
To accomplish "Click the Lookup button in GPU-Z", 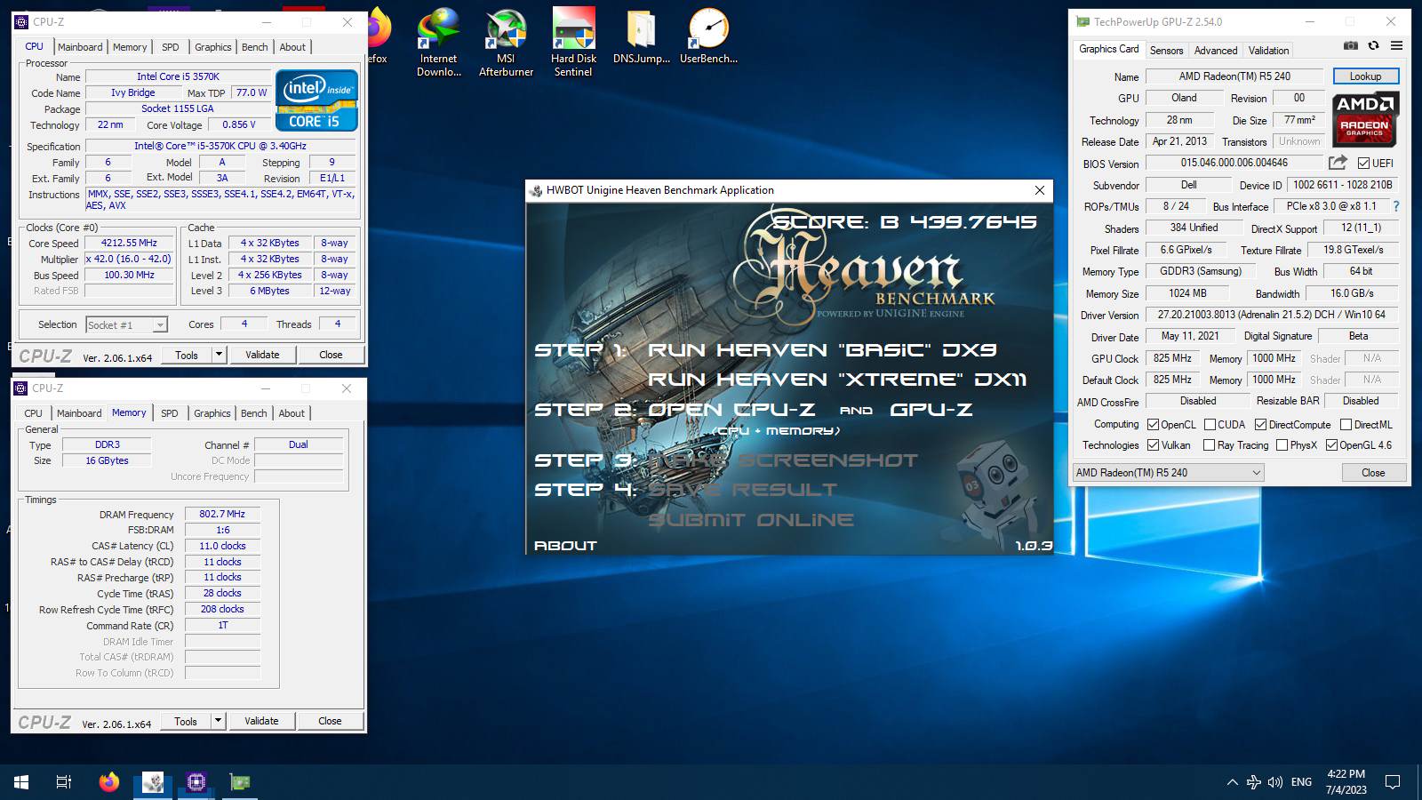I will point(1365,76).
